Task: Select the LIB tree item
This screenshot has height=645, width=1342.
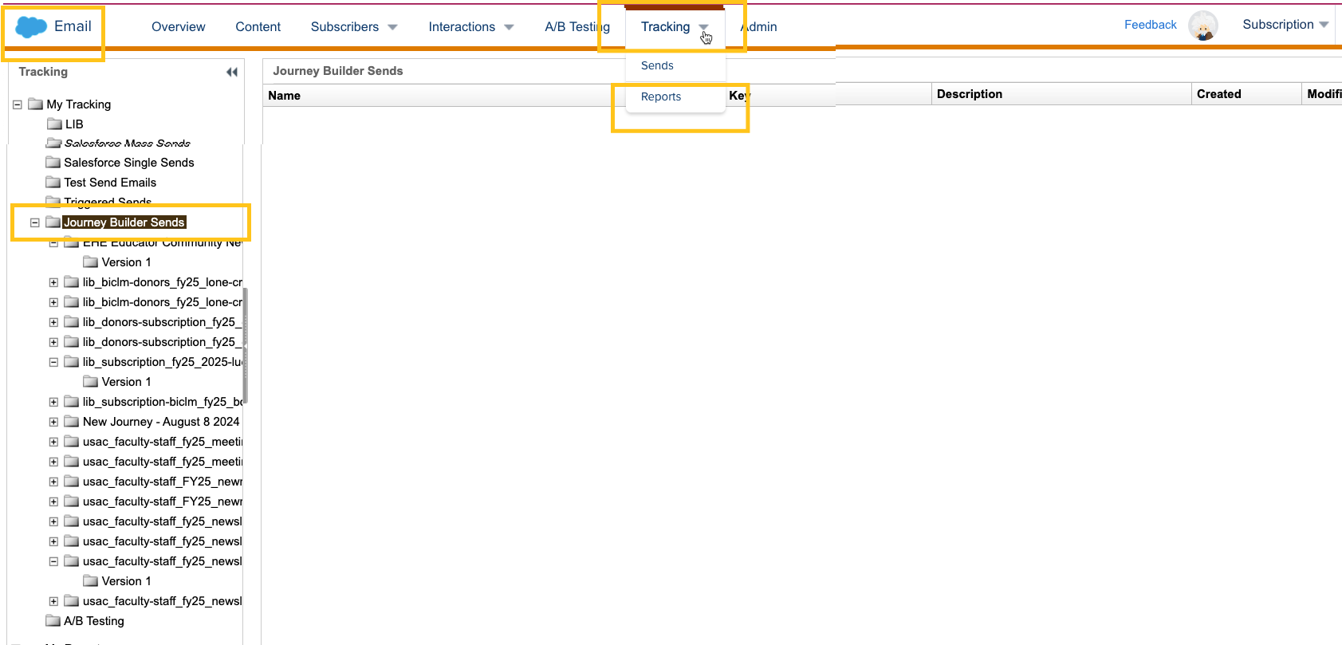Action: 74,124
